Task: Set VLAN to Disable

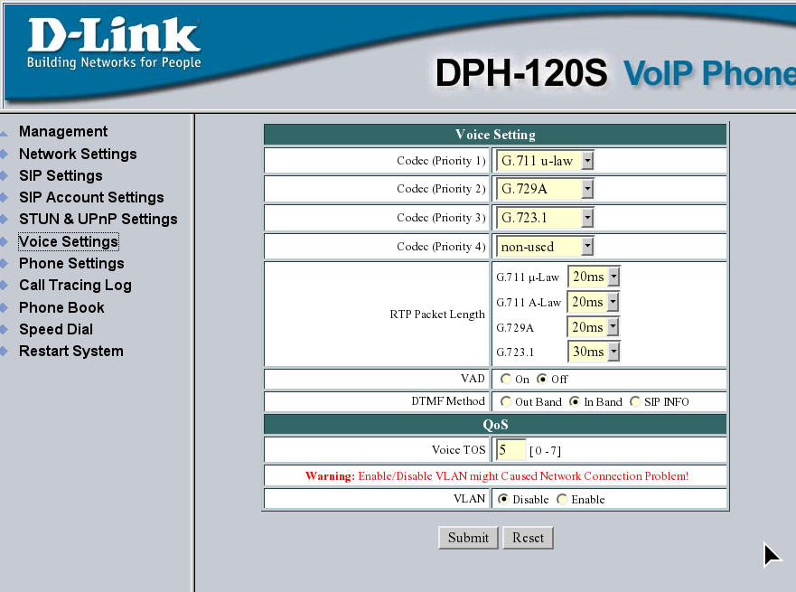Action: click(x=503, y=499)
